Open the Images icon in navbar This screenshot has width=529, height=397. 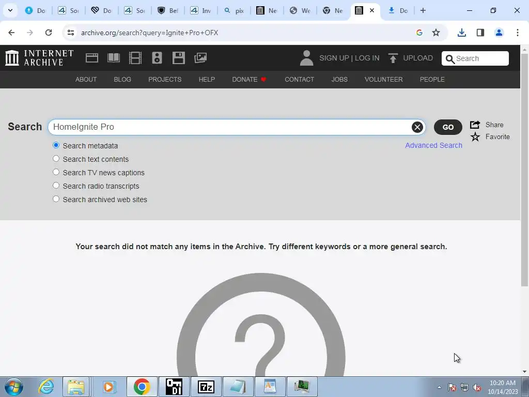[200, 58]
